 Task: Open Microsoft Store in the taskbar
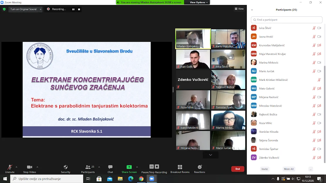[x=99, y=179]
